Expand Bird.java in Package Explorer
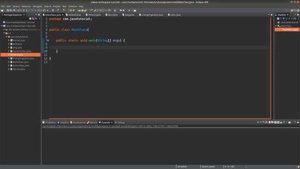 point(9,44)
